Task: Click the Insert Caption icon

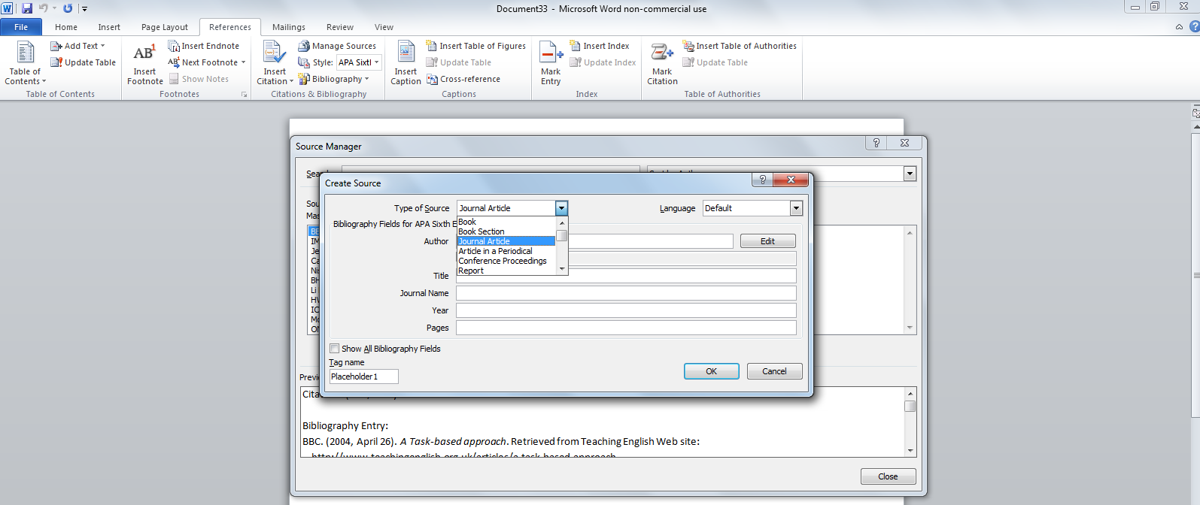Action: point(406,54)
